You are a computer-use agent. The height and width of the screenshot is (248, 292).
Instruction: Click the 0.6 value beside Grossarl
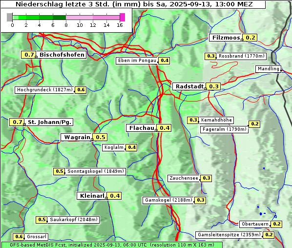[x=19, y=237]
